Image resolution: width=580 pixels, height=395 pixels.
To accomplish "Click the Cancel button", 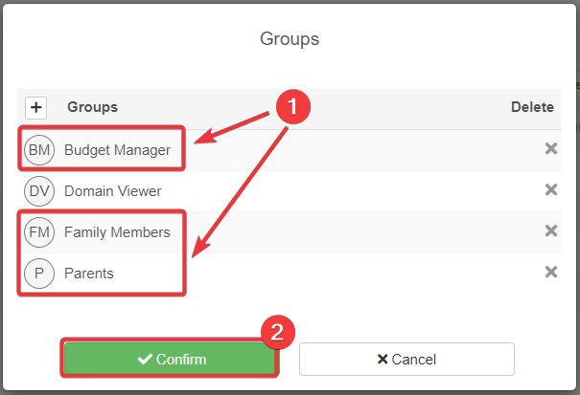I will (406, 360).
